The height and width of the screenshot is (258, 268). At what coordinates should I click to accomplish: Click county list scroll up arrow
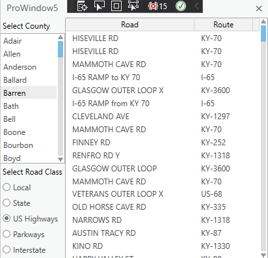[60, 37]
